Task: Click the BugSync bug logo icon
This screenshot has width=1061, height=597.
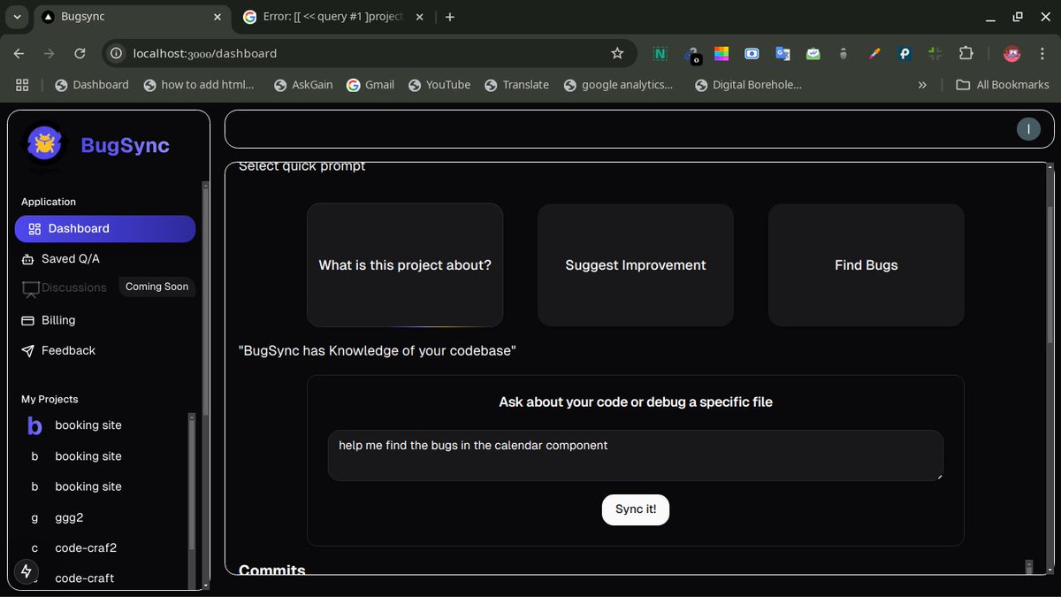Action: click(x=44, y=144)
